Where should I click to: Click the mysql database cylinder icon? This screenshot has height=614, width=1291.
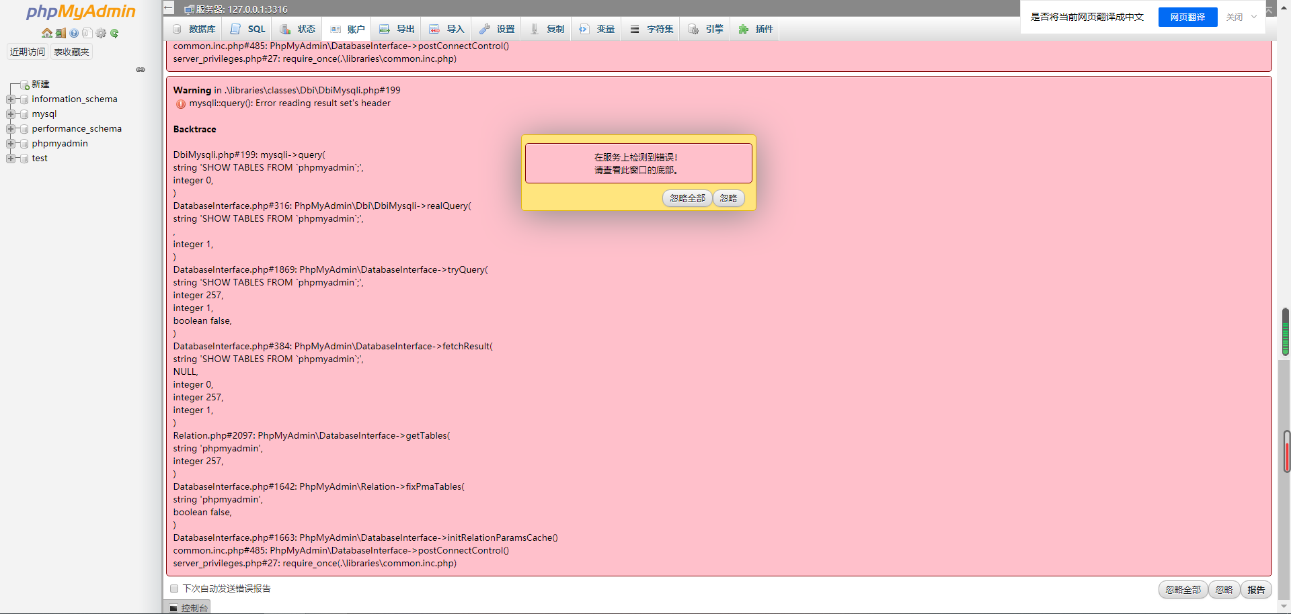tap(24, 114)
